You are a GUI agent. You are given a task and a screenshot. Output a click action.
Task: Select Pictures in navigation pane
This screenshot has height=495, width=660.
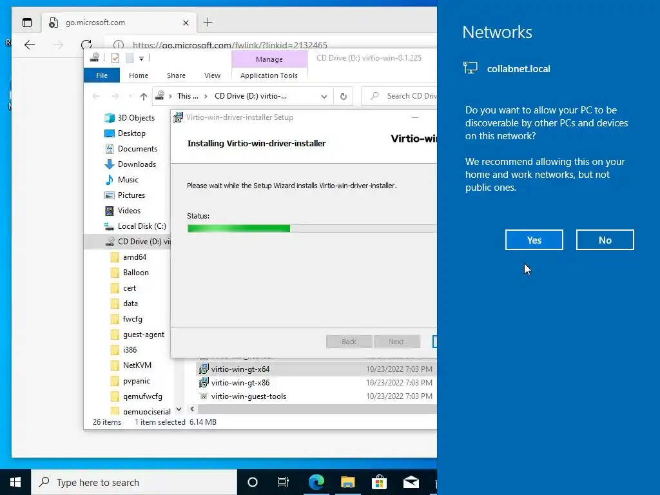[124, 195]
